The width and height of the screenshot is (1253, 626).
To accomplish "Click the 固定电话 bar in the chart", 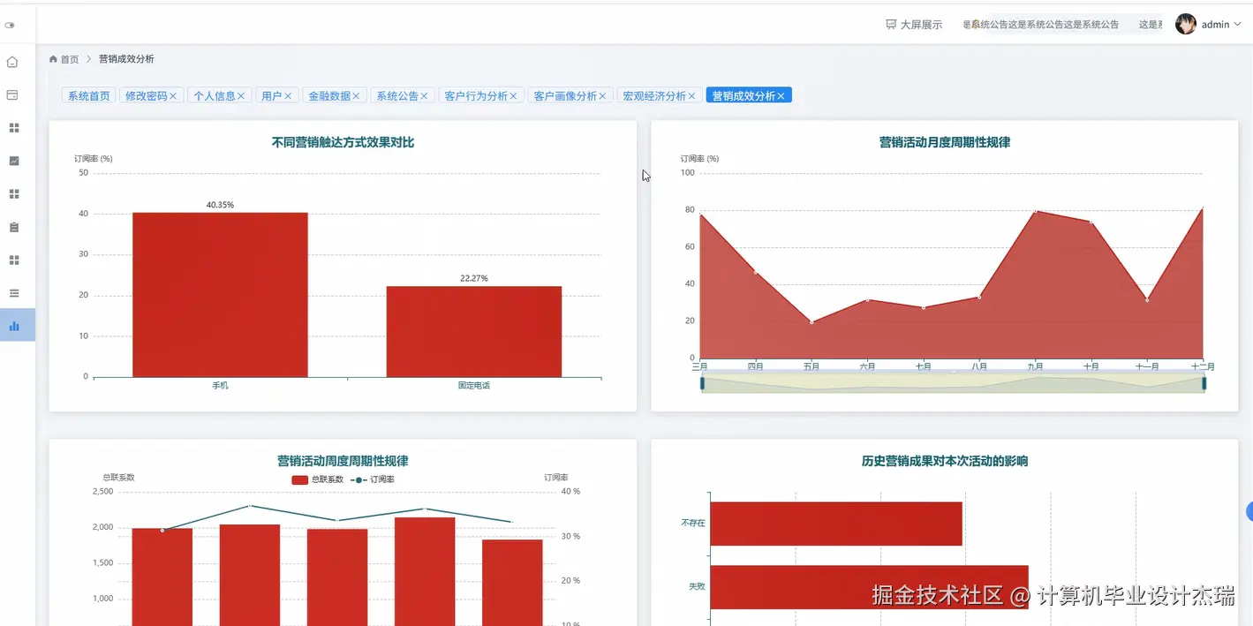I will pyautogui.click(x=473, y=332).
